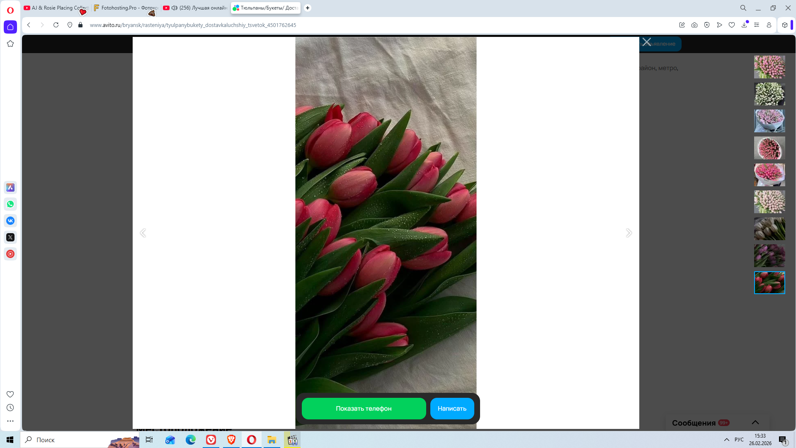
Task: Show hidden system tray icons
Action: [726, 440]
